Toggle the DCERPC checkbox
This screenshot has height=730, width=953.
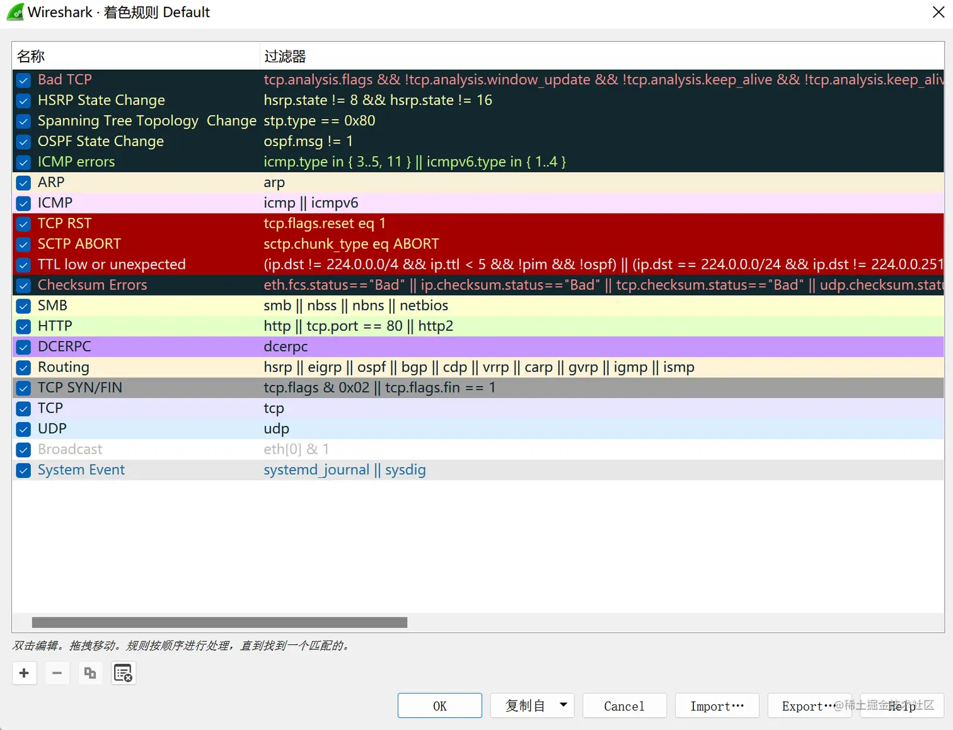tap(23, 347)
